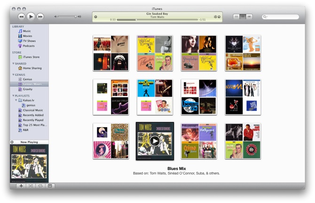Open mix with Ibiza sunset cover
Image resolution: width=315 pixels, height=203 pixels.
click(x=243, y=53)
